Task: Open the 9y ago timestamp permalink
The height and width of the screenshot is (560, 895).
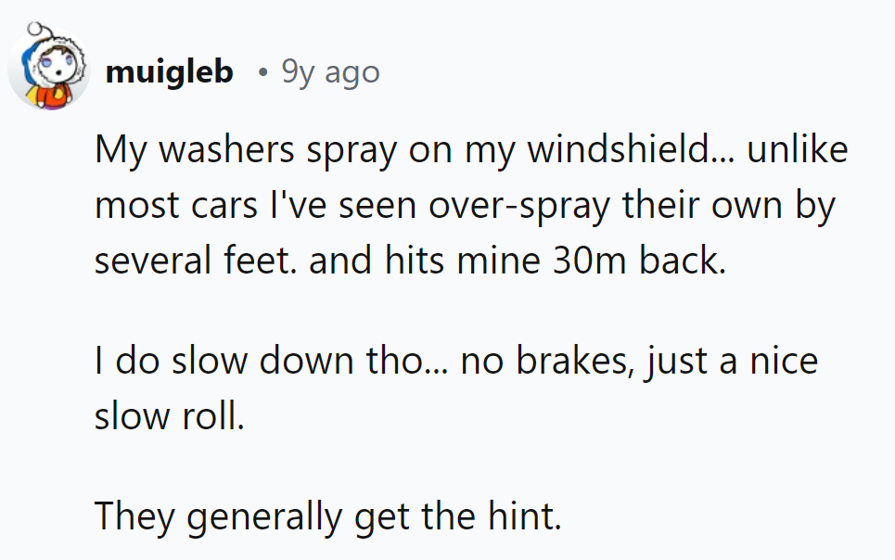Action: pos(330,72)
